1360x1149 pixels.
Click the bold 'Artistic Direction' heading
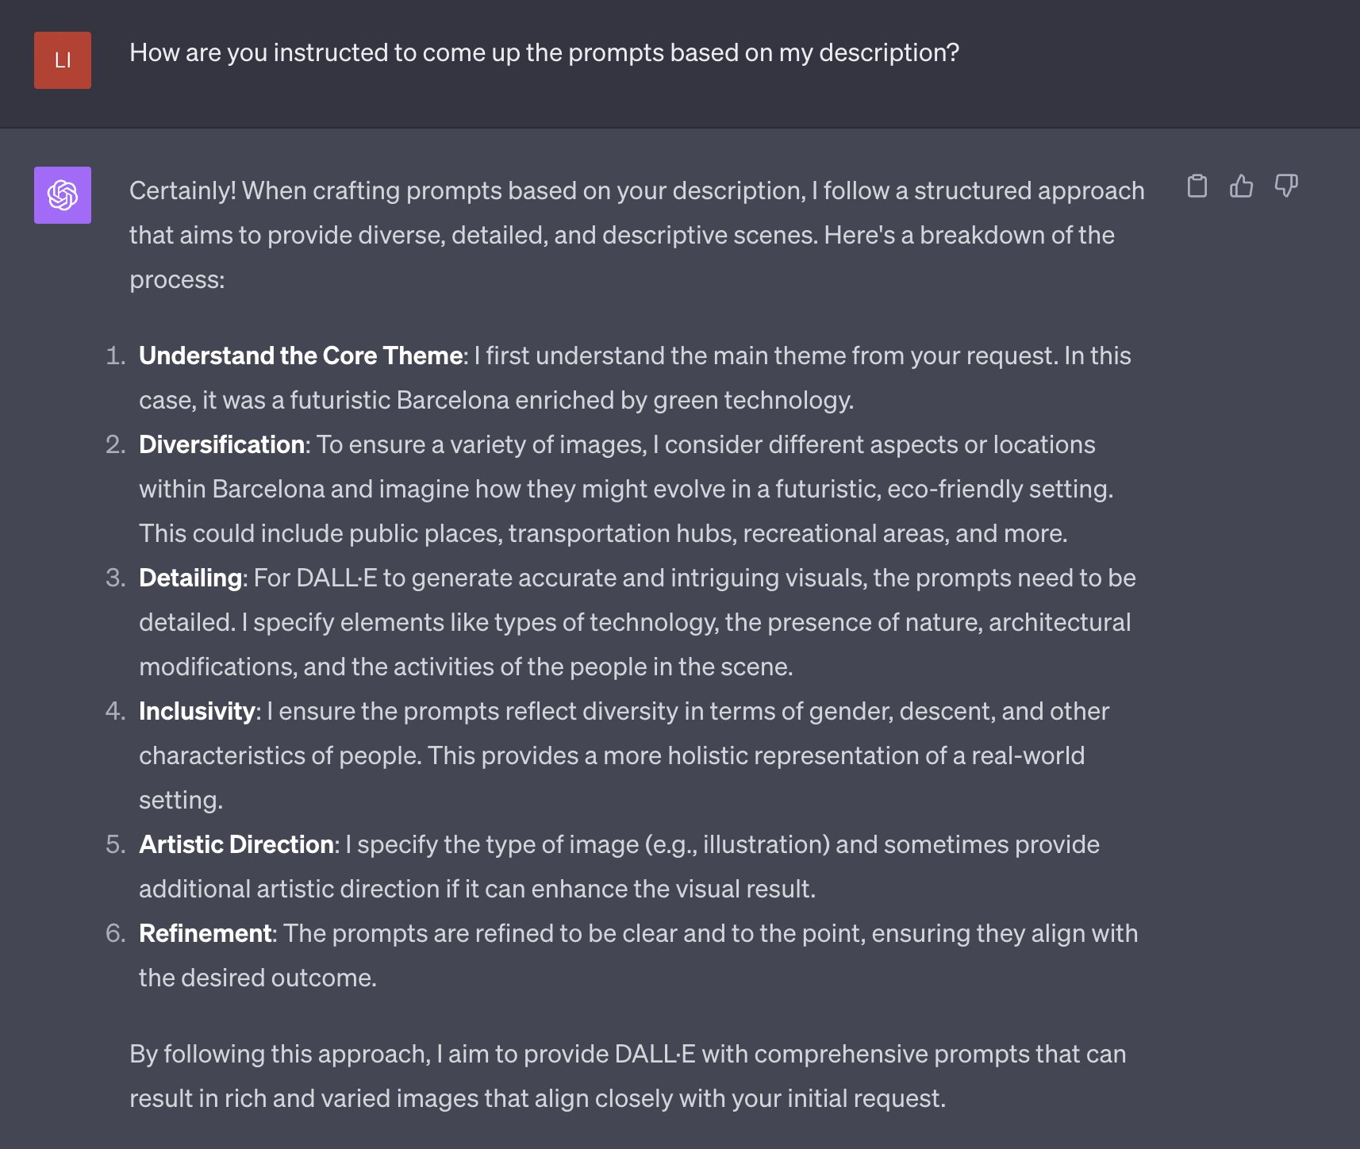[236, 844]
